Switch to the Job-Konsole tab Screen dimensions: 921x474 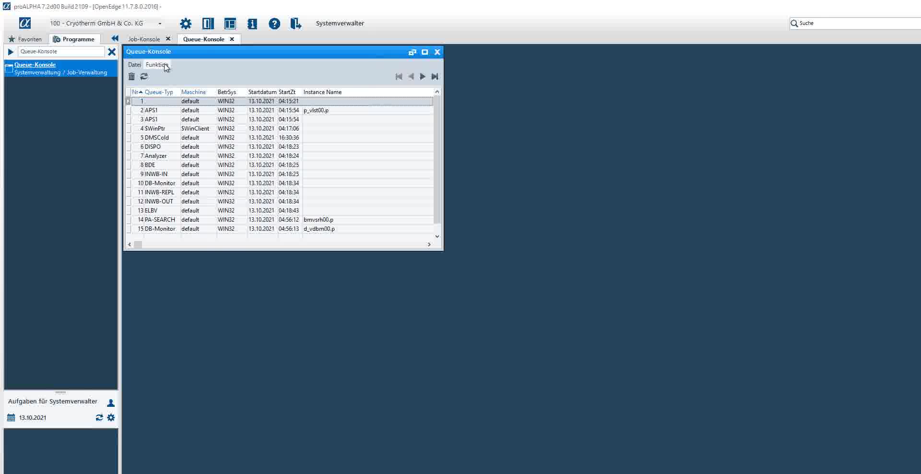144,39
